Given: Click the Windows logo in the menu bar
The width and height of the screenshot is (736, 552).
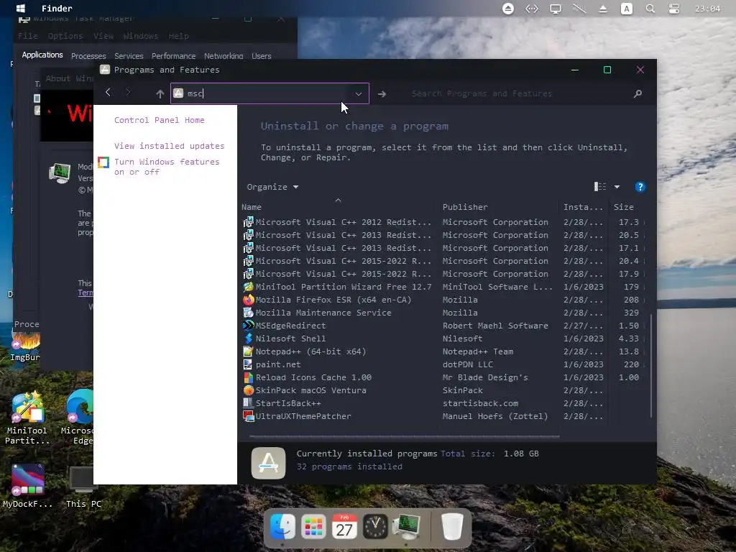Looking at the screenshot, I should (21, 9).
